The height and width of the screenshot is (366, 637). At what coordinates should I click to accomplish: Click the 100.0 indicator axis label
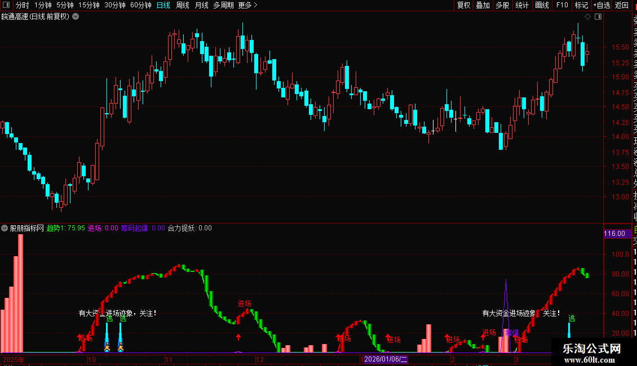[620, 255]
